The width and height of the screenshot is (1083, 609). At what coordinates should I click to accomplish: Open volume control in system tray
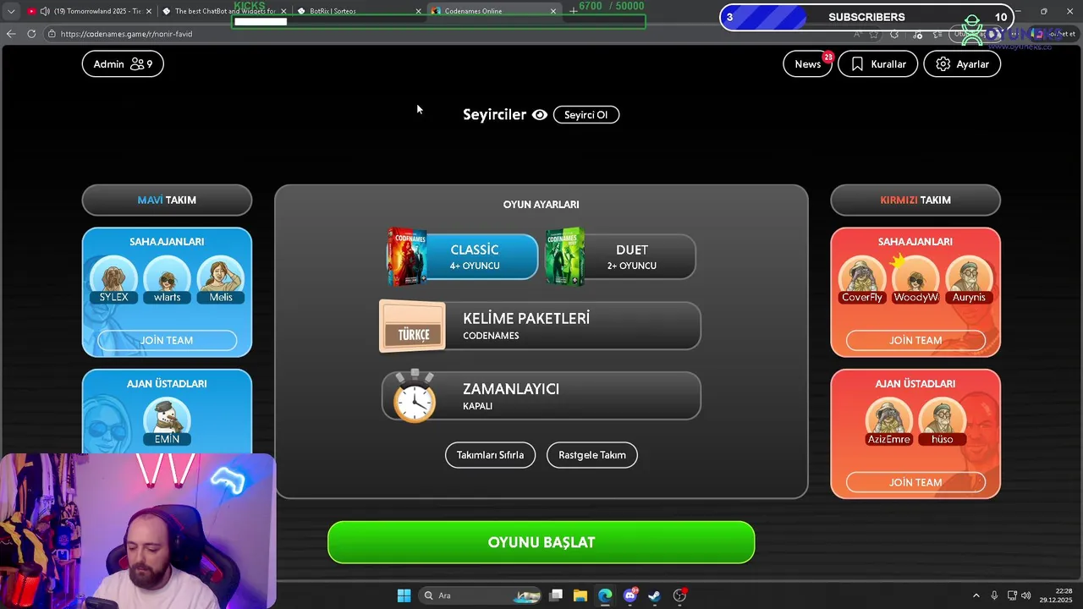click(x=1026, y=595)
